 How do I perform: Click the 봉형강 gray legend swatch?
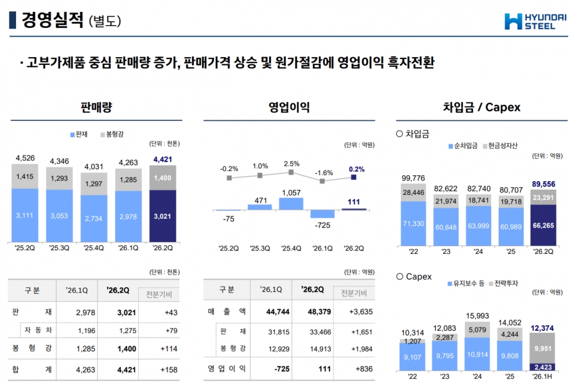tap(102, 135)
